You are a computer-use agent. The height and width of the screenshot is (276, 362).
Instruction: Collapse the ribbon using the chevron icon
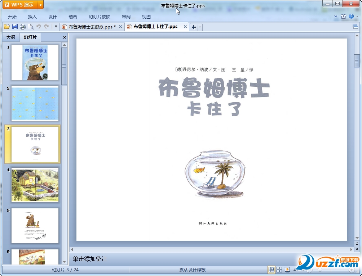coord(336,17)
